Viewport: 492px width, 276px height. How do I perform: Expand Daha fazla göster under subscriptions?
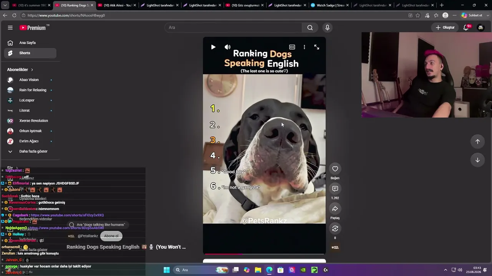tap(30, 151)
